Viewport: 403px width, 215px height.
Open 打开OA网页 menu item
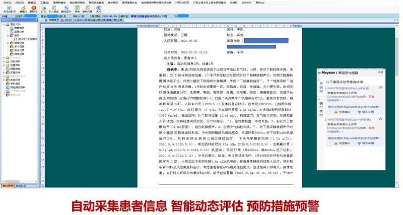coord(182,3)
